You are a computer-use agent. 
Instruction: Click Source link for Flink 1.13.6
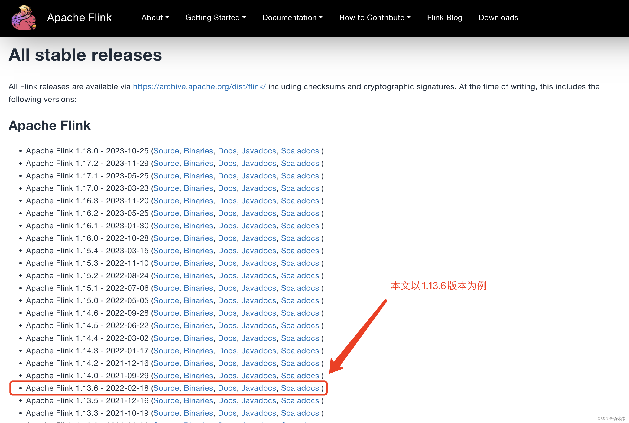pyautogui.click(x=166, y=388)
